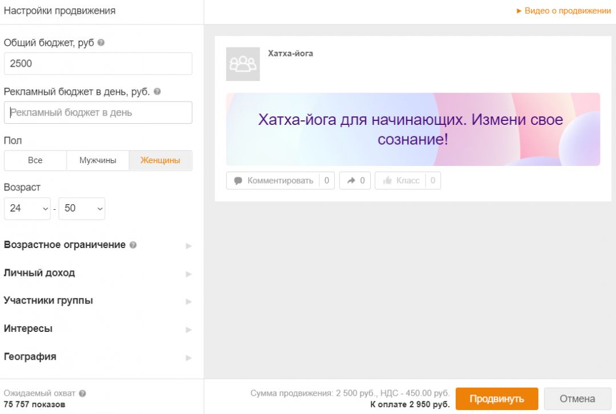The image size is (616, 414).
Task: Click the share arrow icon
Action: [351, 180]
